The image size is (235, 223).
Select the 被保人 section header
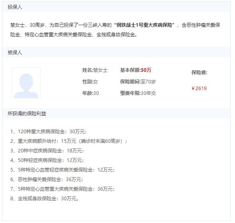coord(116,52)
